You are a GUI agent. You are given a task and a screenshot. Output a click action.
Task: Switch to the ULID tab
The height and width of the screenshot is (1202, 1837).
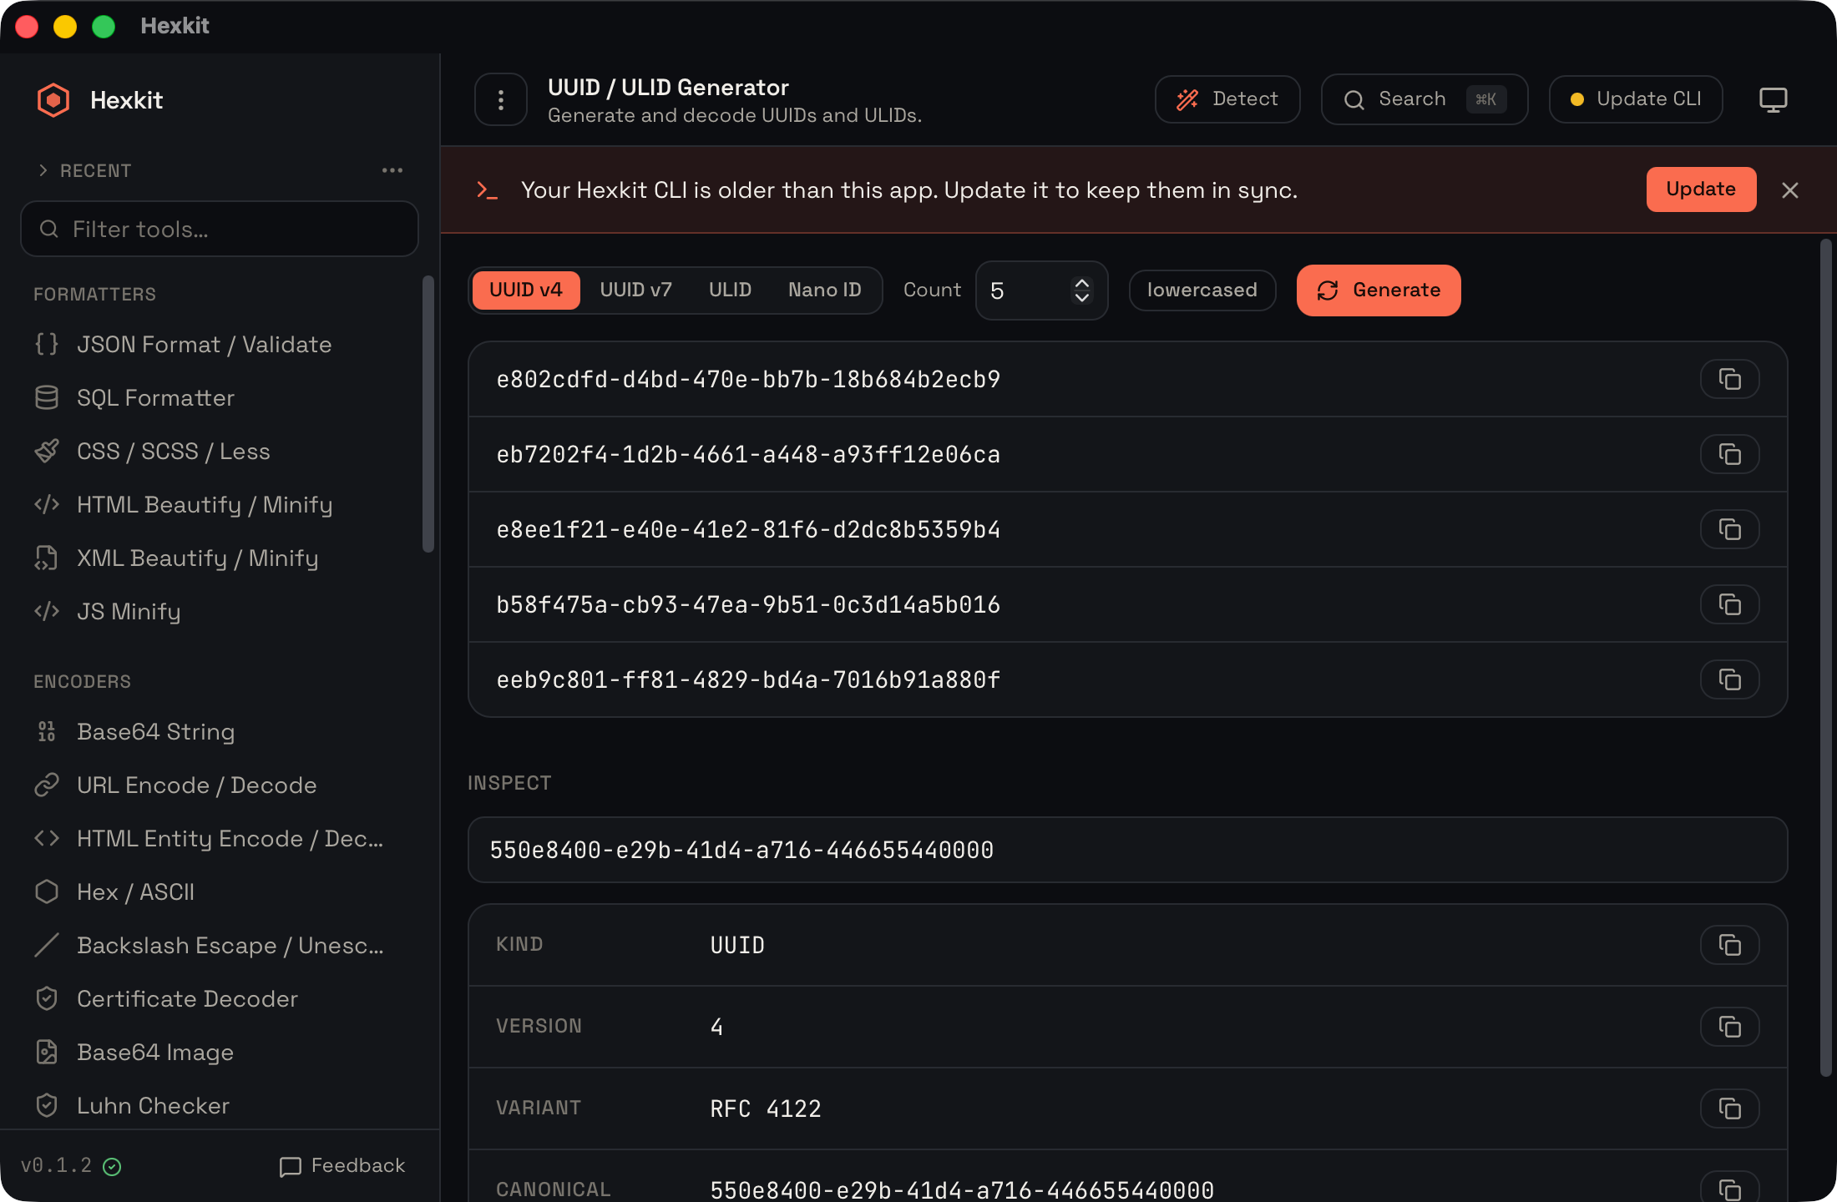click(730, 290)
